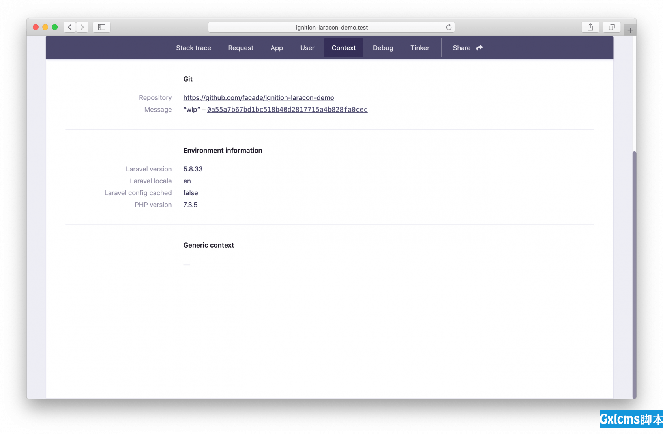
Task: Open the Debug tab
Action: 383,48
